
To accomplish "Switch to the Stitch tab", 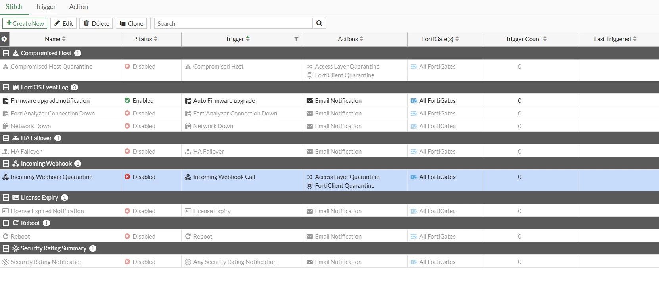I will 14,7.
